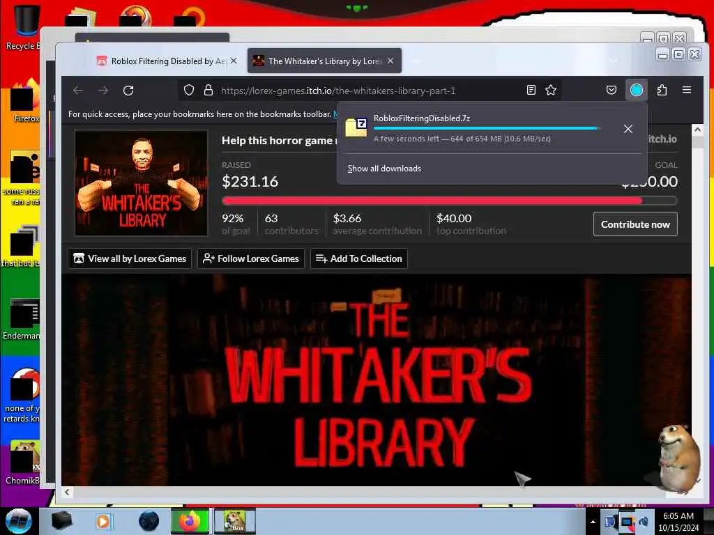The width and height of the screenshot is (714, 535).
Task: Select the Enderman desktop icon
Action: pos(23,320)
